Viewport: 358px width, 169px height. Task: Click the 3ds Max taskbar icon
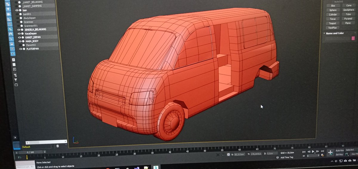pos(155,168)
